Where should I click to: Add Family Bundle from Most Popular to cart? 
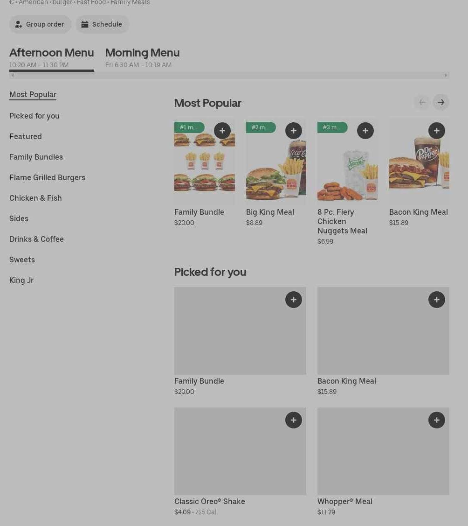tap(222, 131)
